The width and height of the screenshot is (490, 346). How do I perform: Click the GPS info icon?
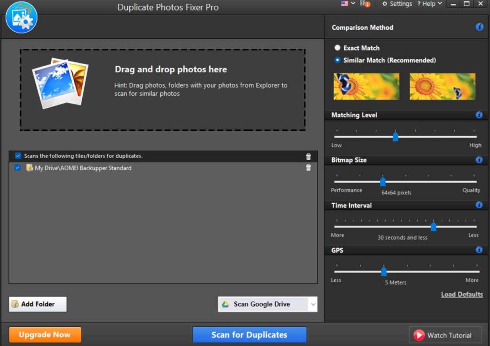coord(479,250)
